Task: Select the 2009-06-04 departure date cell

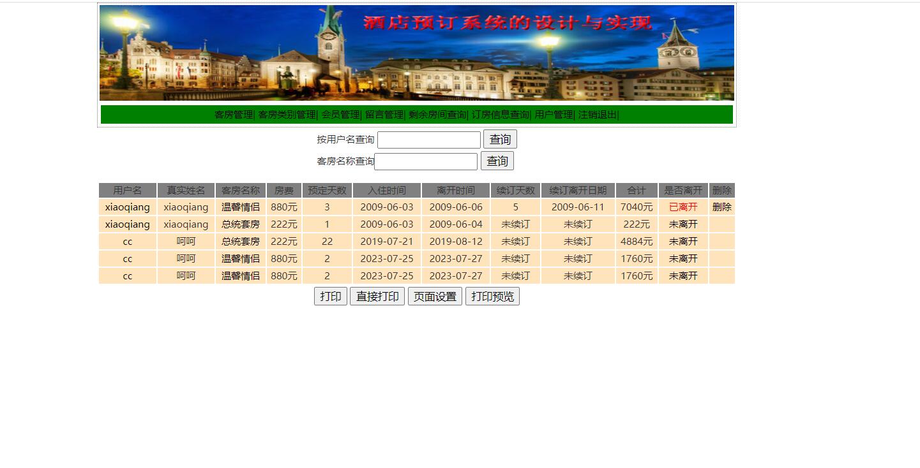Action: coord(456,224)
